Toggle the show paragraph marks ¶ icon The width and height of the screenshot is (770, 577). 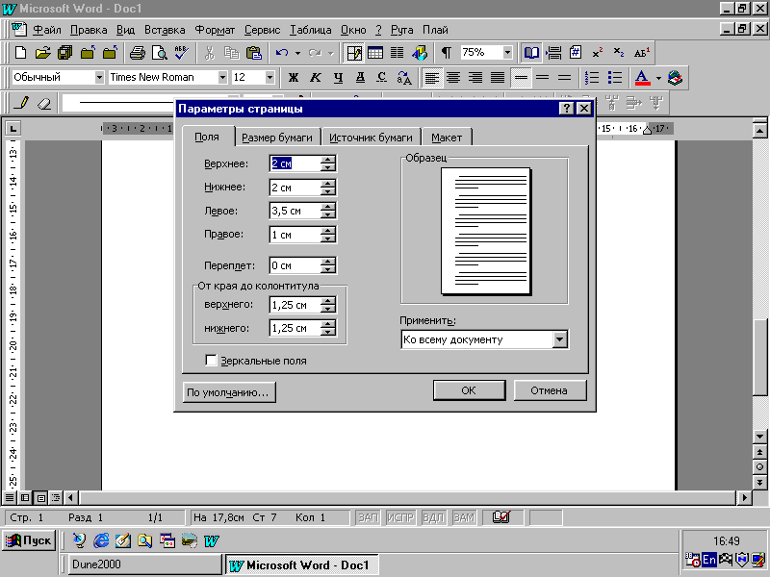446,53
